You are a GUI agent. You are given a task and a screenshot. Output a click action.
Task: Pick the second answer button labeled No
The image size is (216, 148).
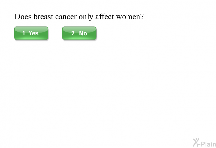pos(79,33)
